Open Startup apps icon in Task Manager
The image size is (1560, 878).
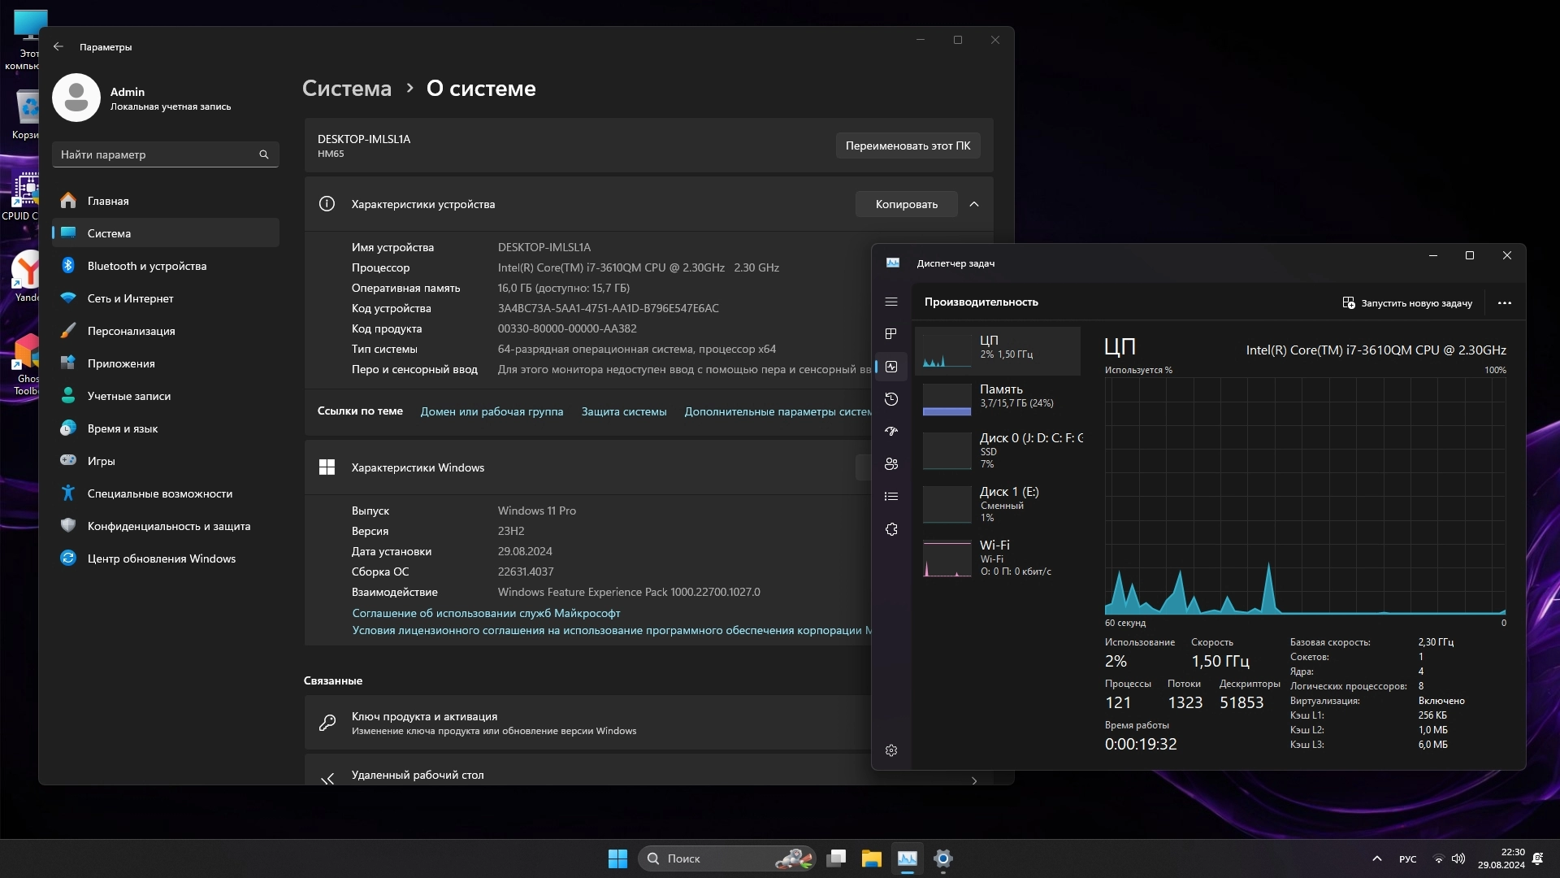[x=891, y=432]
